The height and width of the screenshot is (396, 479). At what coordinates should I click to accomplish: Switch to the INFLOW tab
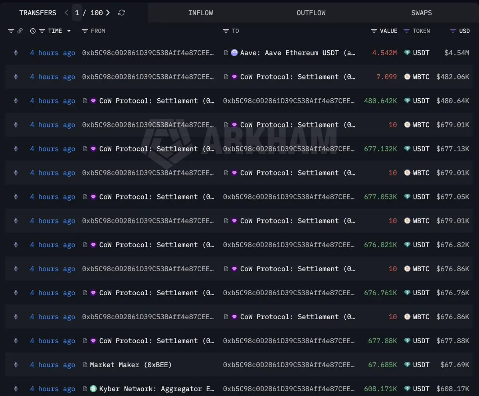coord(200,13)
